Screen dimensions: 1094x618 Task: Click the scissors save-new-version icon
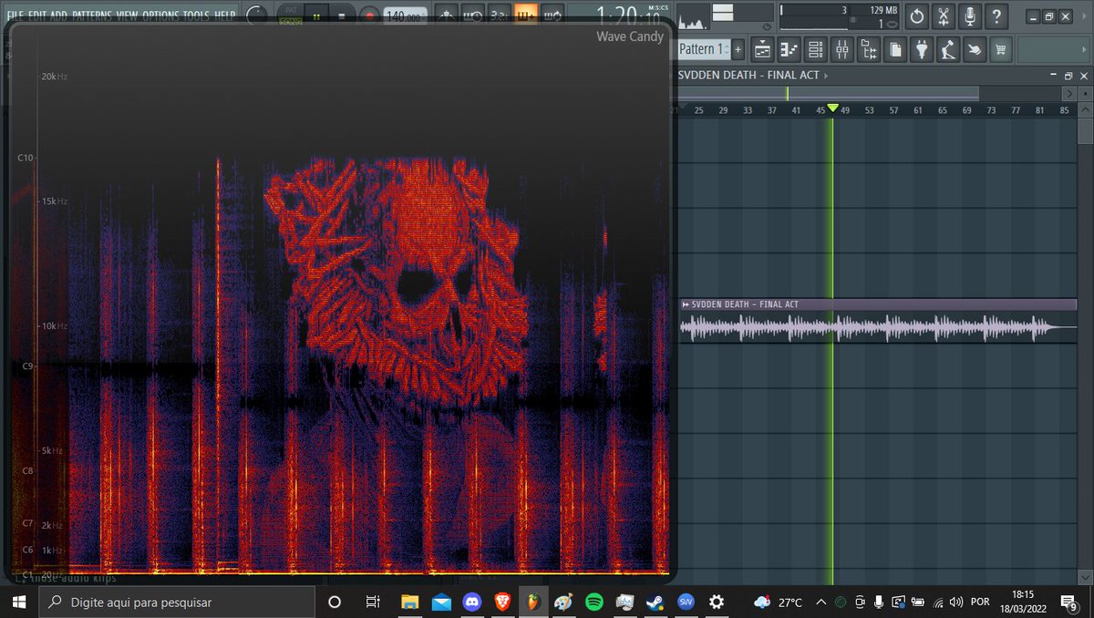click(x=944, y=16)
